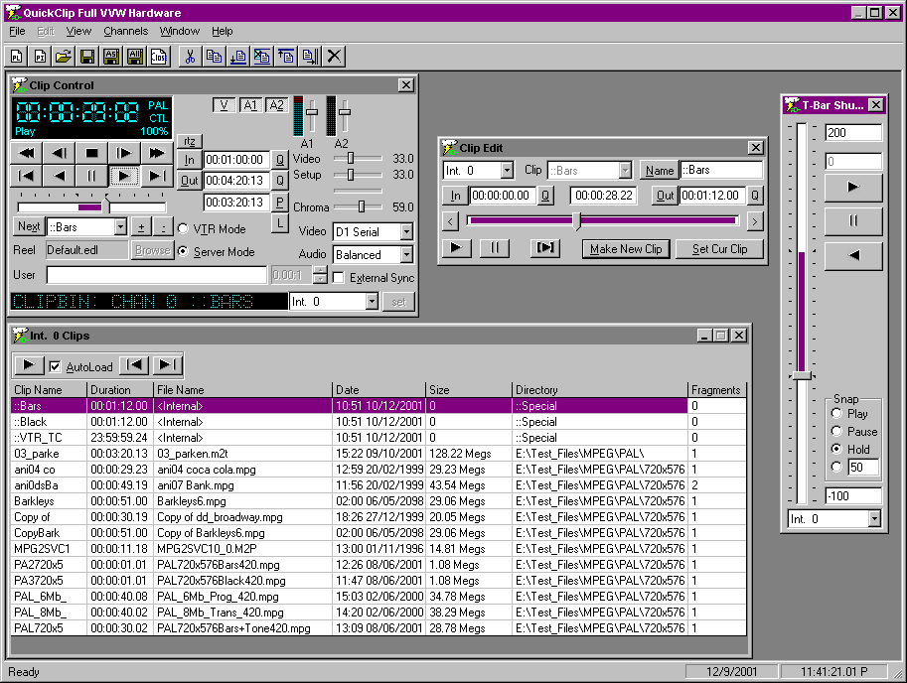Open the File menu

pyautogui.click(x=17, y=31)
